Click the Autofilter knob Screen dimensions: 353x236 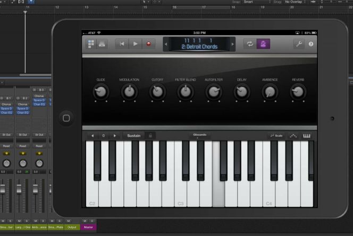pos(213,92)
